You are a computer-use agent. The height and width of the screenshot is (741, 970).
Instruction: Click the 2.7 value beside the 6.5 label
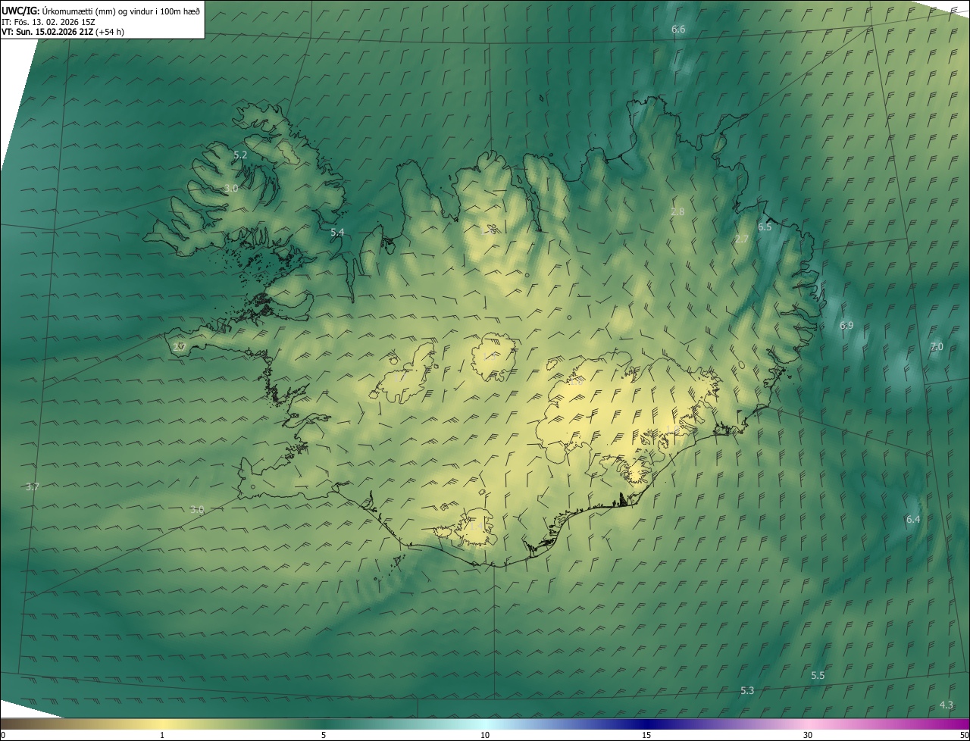click(x=742, y=239)
